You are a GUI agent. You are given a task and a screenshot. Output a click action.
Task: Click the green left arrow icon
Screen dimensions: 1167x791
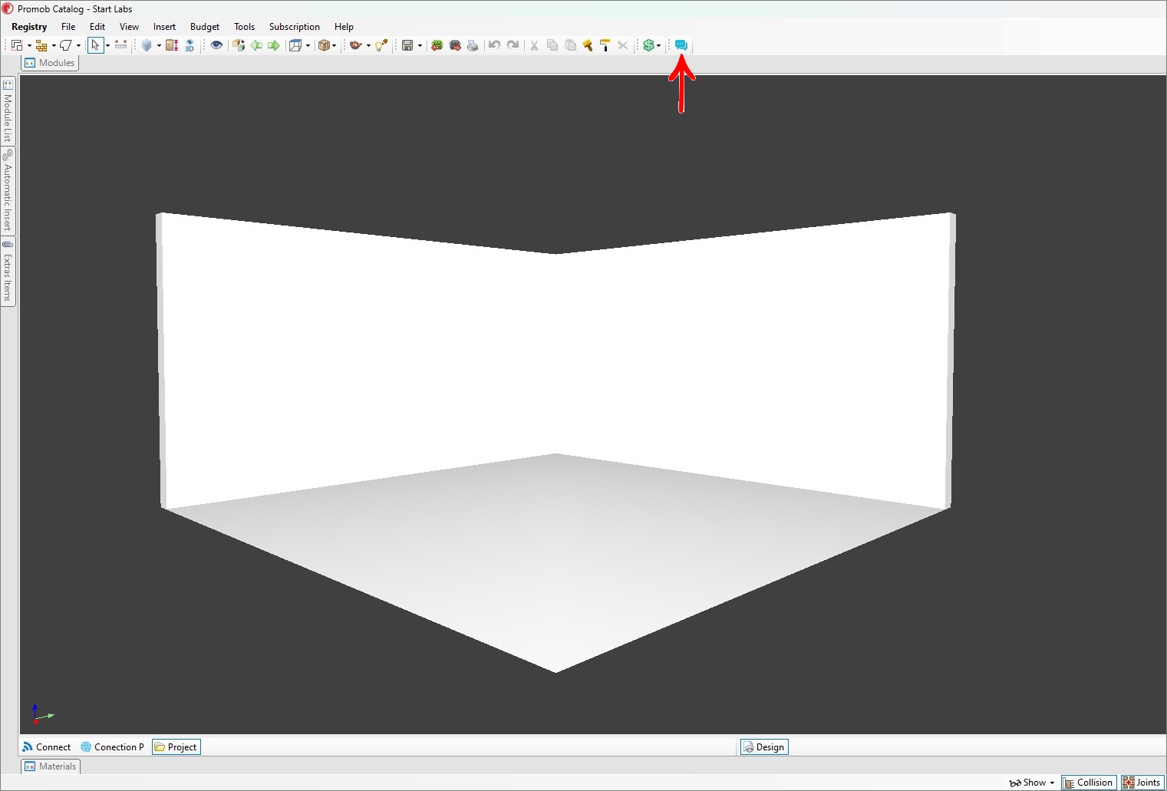256,45
